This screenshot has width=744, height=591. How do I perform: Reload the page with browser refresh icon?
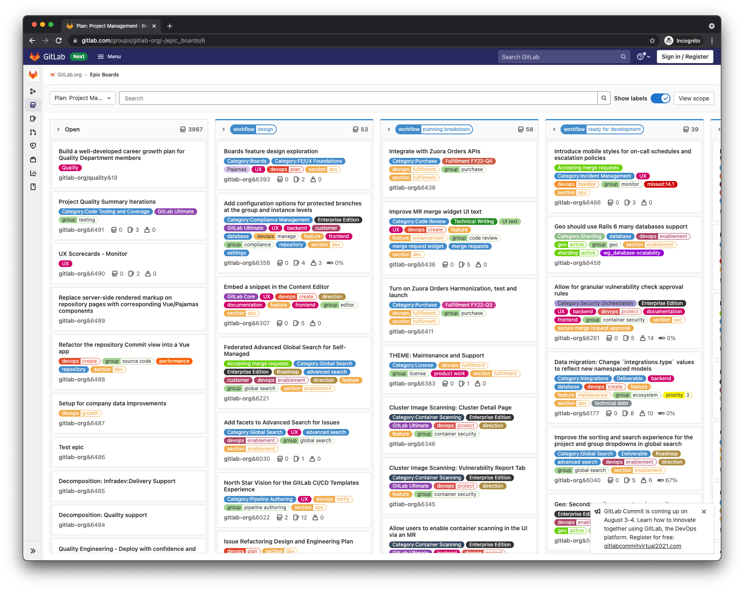tap(59, 41)
